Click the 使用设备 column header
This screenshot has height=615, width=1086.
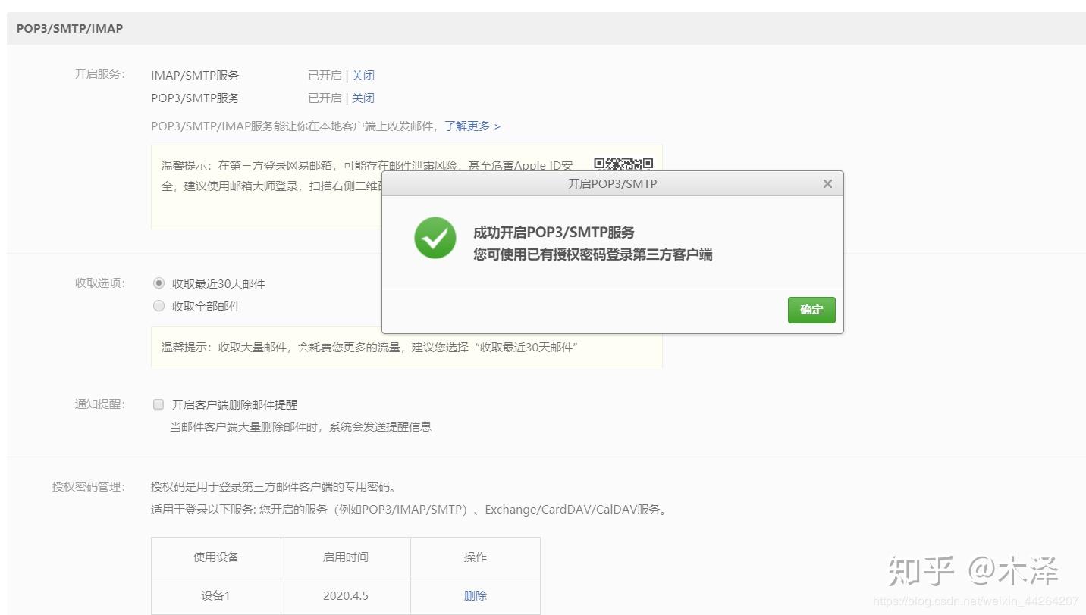[215, 556]
